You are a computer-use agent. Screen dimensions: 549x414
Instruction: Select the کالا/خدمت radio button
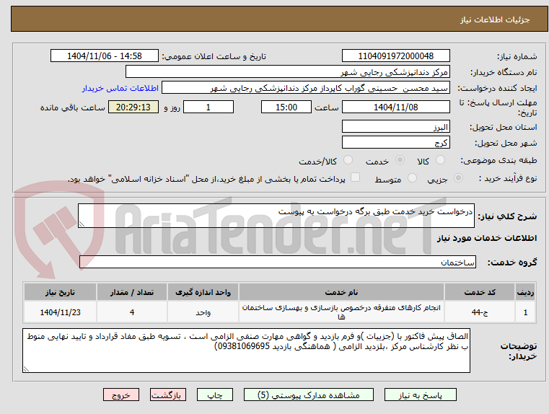coord(348,160)
